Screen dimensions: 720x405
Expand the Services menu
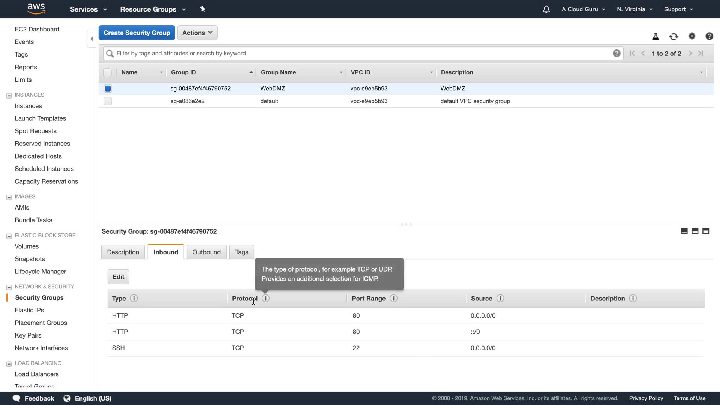pyautogui.click(x=88, y=9)
